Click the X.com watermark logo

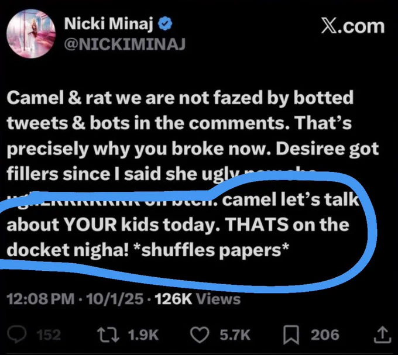pyautogui.click(x=353, y=26)
